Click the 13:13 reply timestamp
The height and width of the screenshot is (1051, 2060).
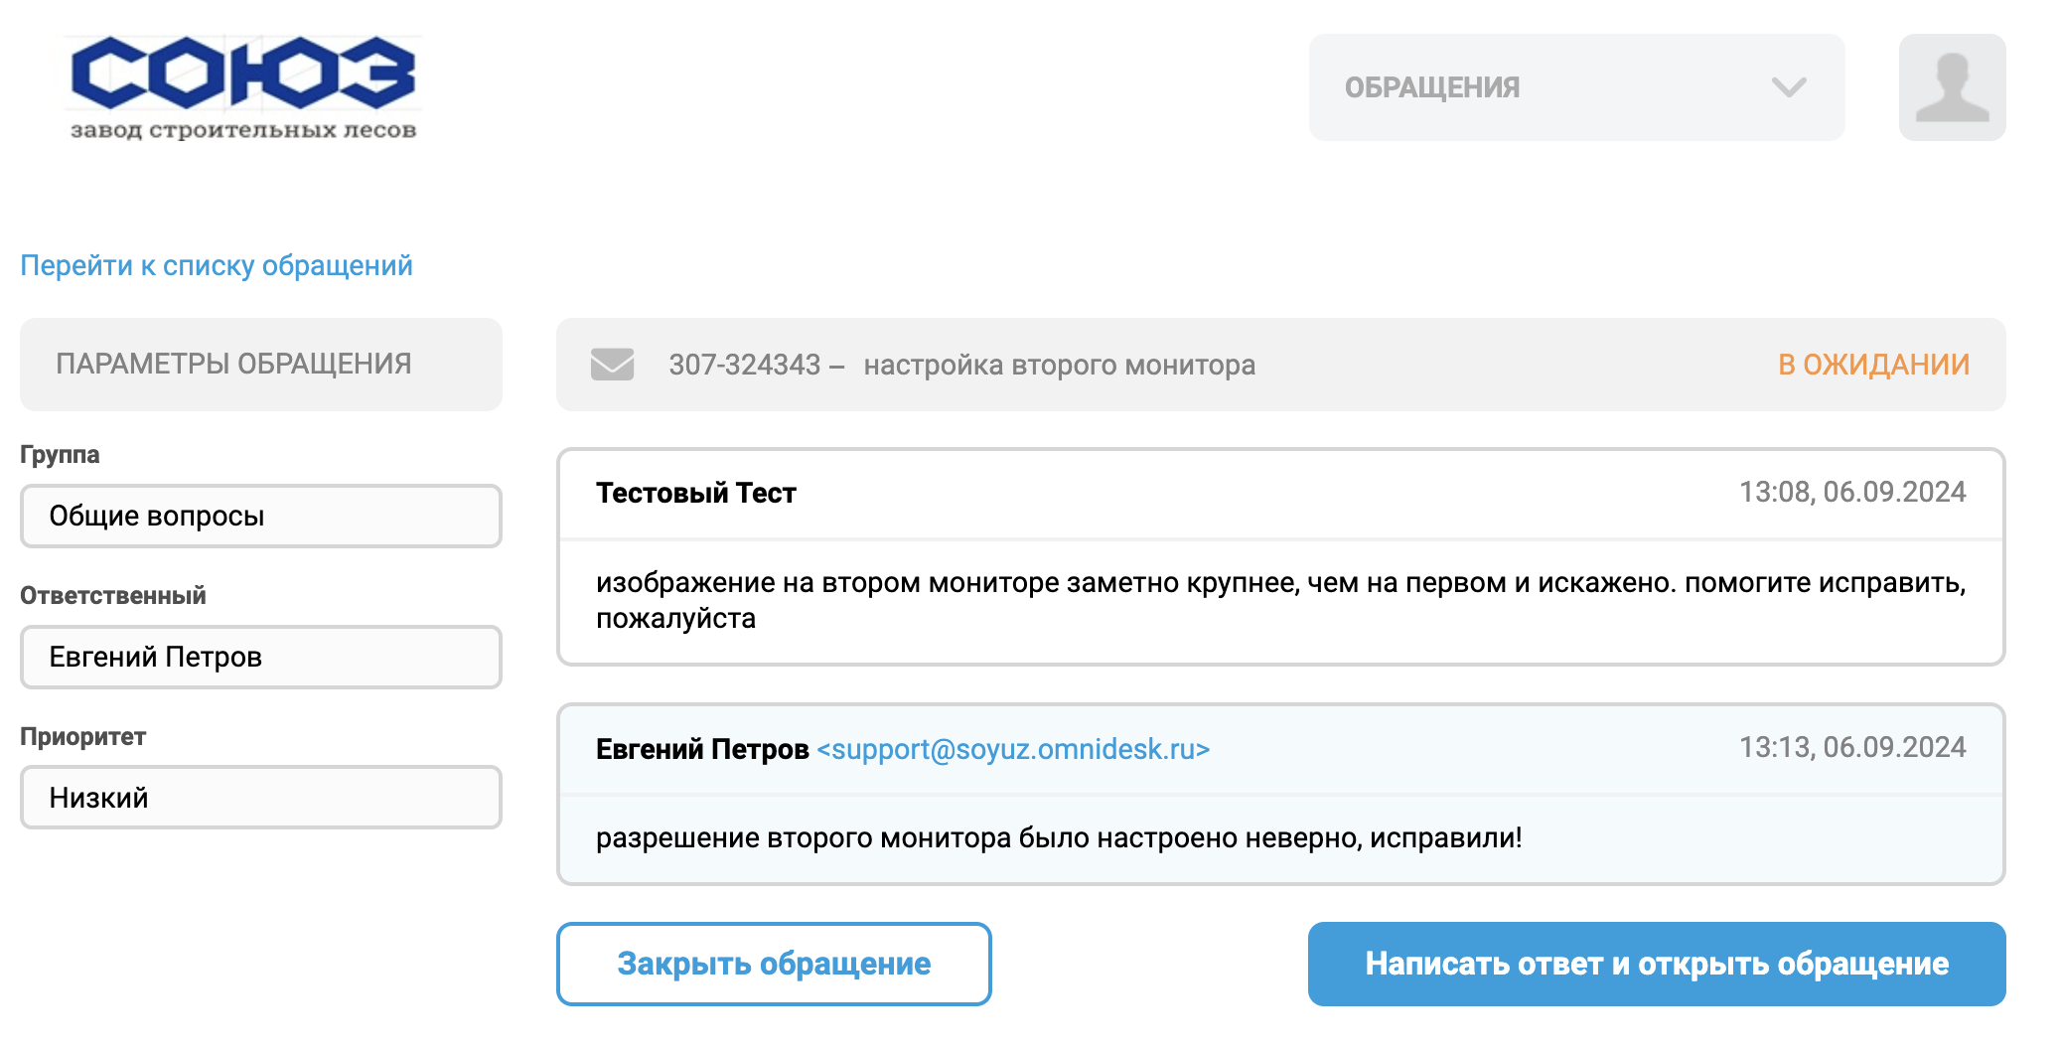click(x=1851, y=747)
